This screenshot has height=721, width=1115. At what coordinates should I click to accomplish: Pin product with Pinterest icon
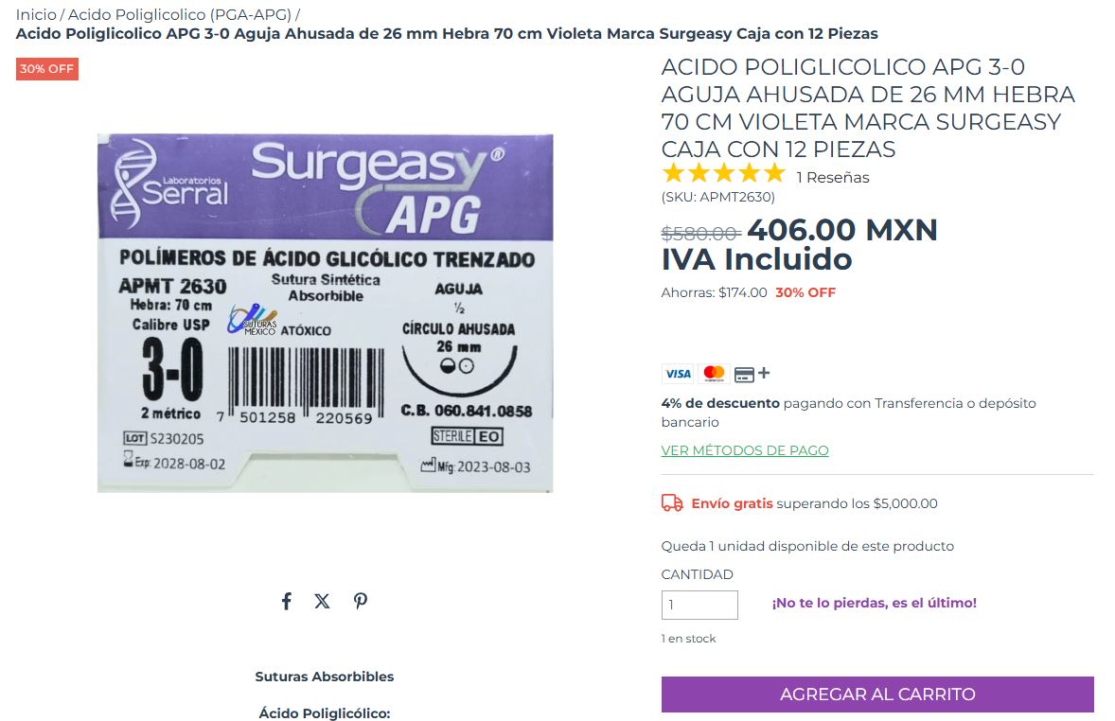tap(361, 602)
